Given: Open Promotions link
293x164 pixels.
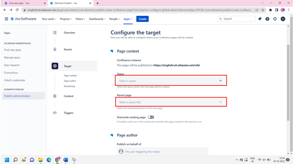Looking at the screenshot, I should point(11,72).
